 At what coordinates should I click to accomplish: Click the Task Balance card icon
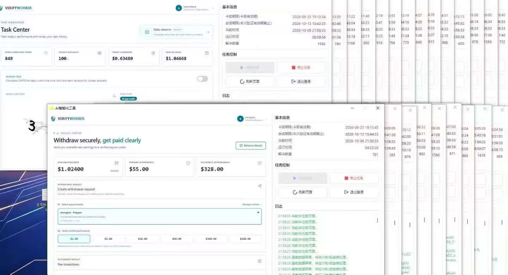tap(207, 53)
